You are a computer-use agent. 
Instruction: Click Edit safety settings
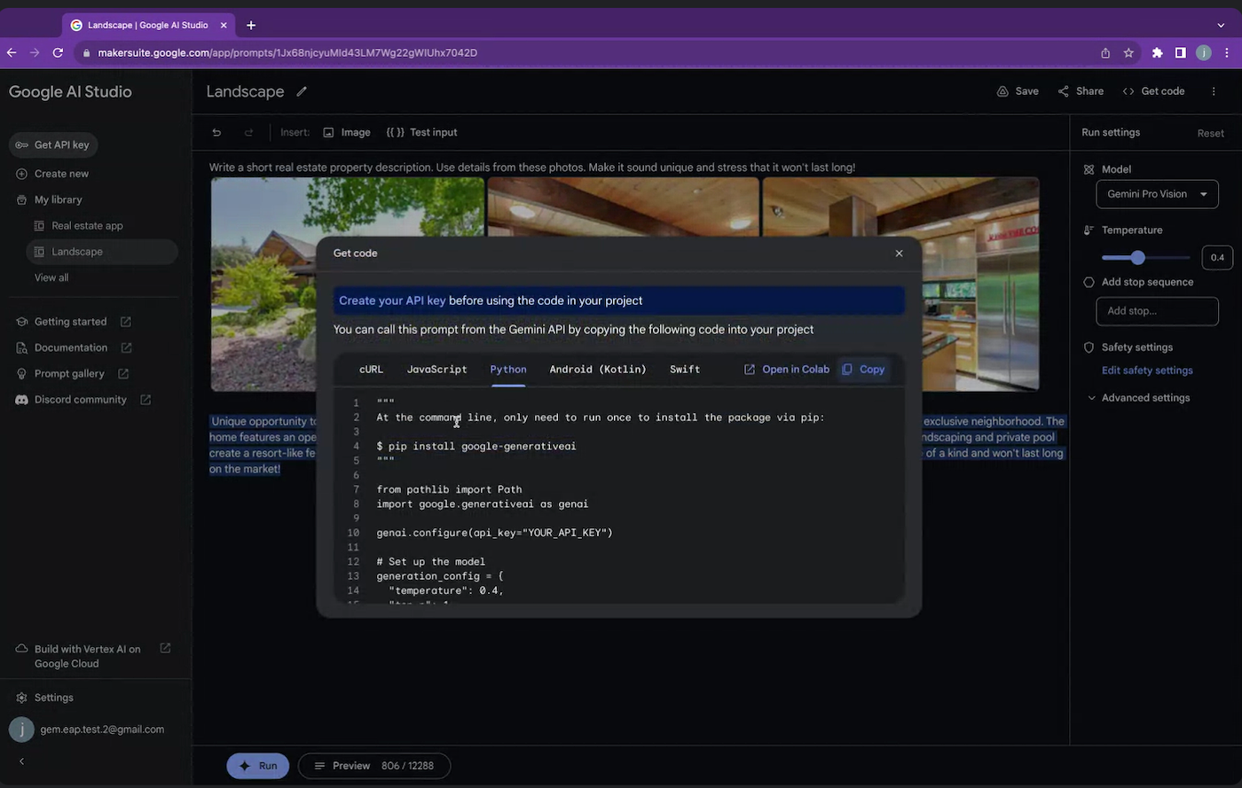[1147, 370]
